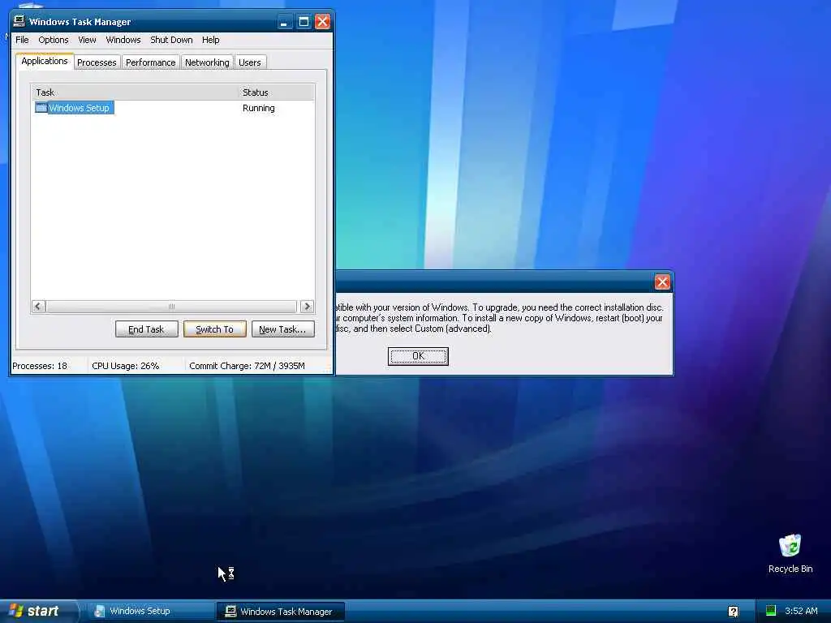Sort by the Status column header
831x623 pixels.
tap(276, 92)
